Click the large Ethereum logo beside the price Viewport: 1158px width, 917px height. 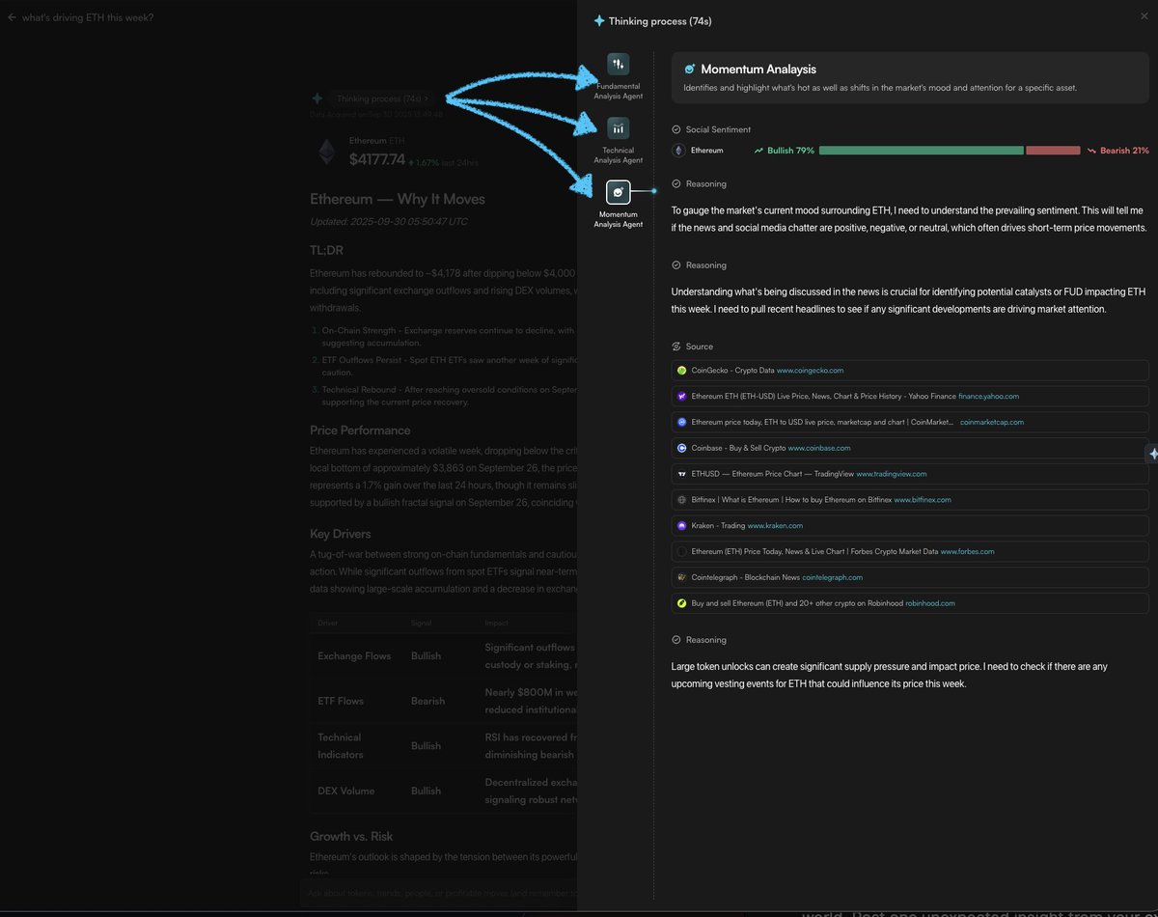(327, 152)
